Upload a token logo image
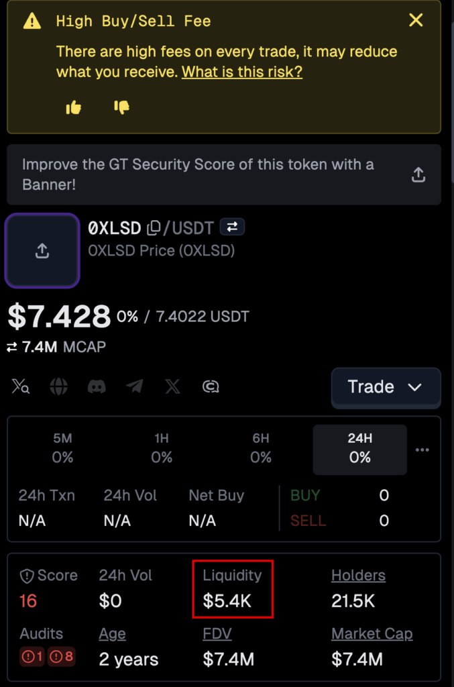Image resolution: width=454 pixels, height=687 pixels. [x=42, y=251]
